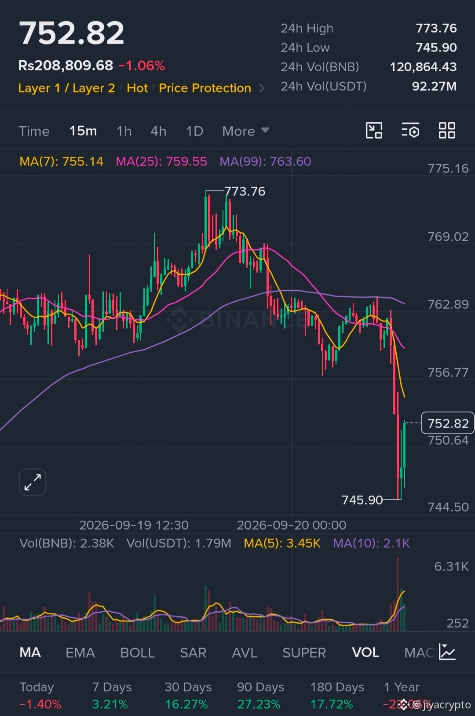Screen dimensions: 475x716
Task: Tap the 752.82 current price label
Action: coord(448,423)
